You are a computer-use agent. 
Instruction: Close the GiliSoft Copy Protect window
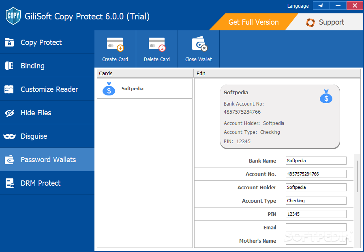355,6
